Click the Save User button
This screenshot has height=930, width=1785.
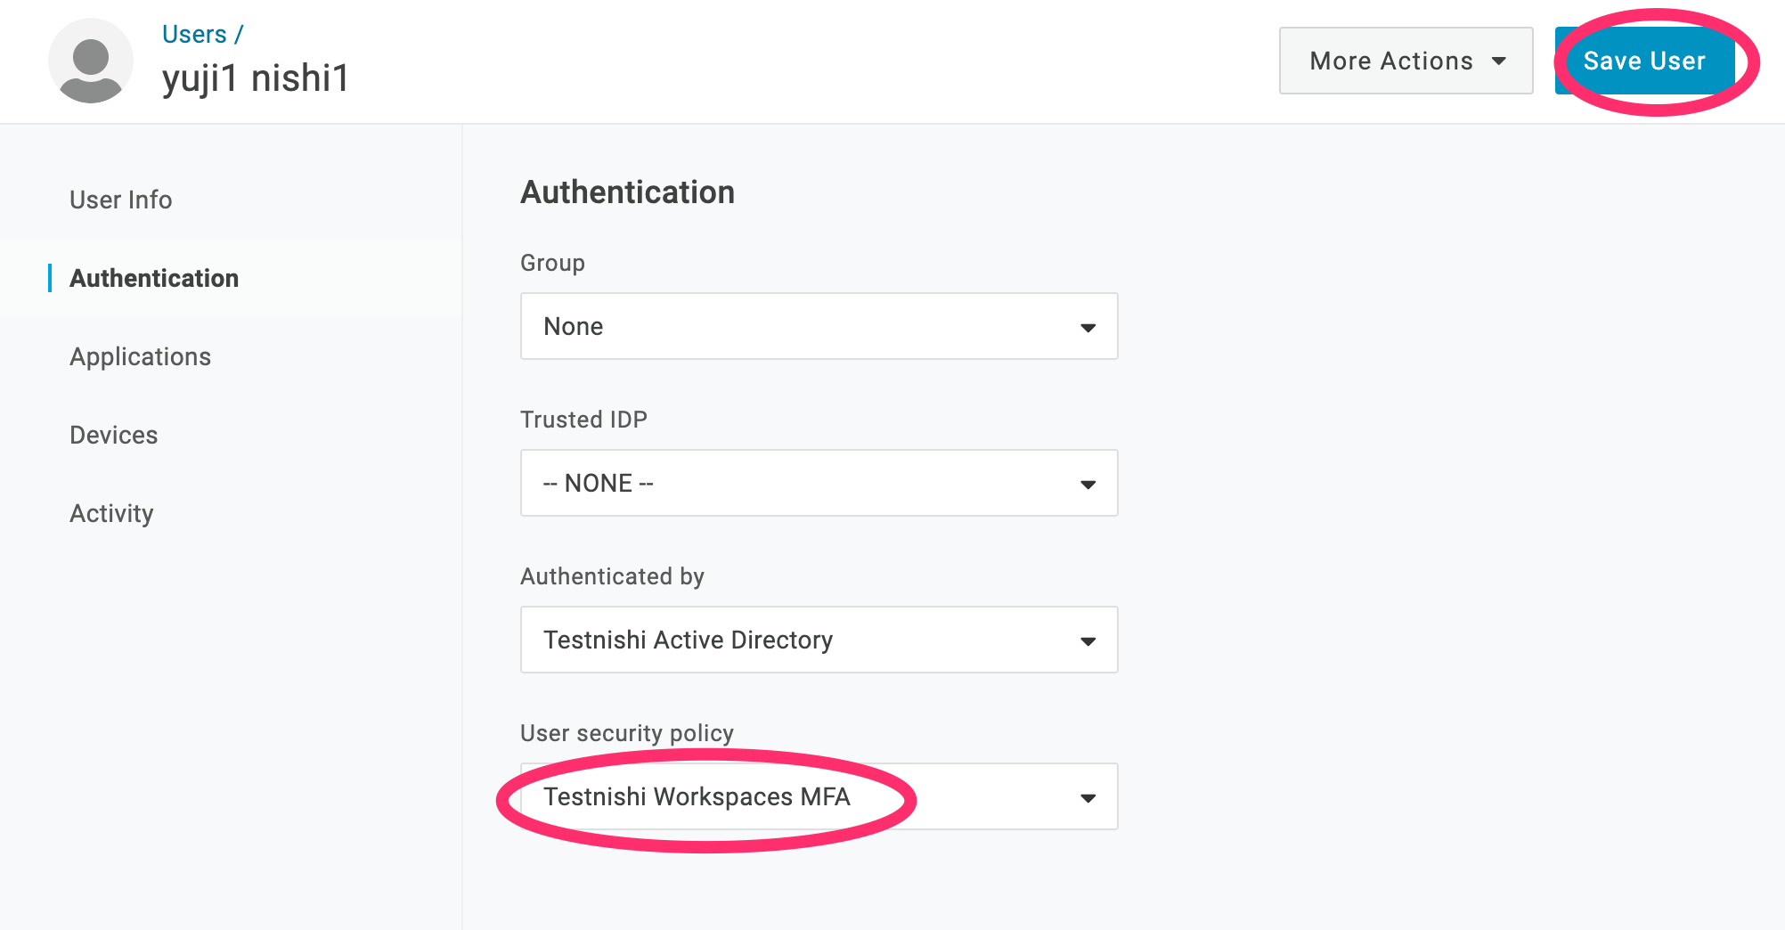(x=1643, y=61)
